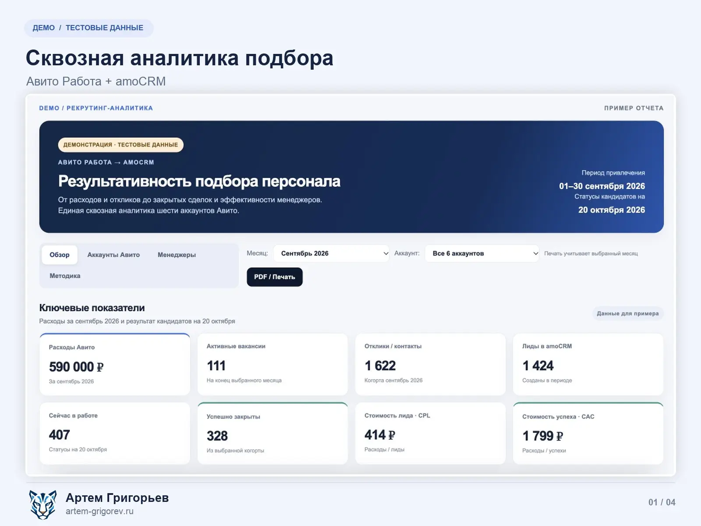
Task: Click the 328 Успешно закрыты value
Action: click(217, 436)
